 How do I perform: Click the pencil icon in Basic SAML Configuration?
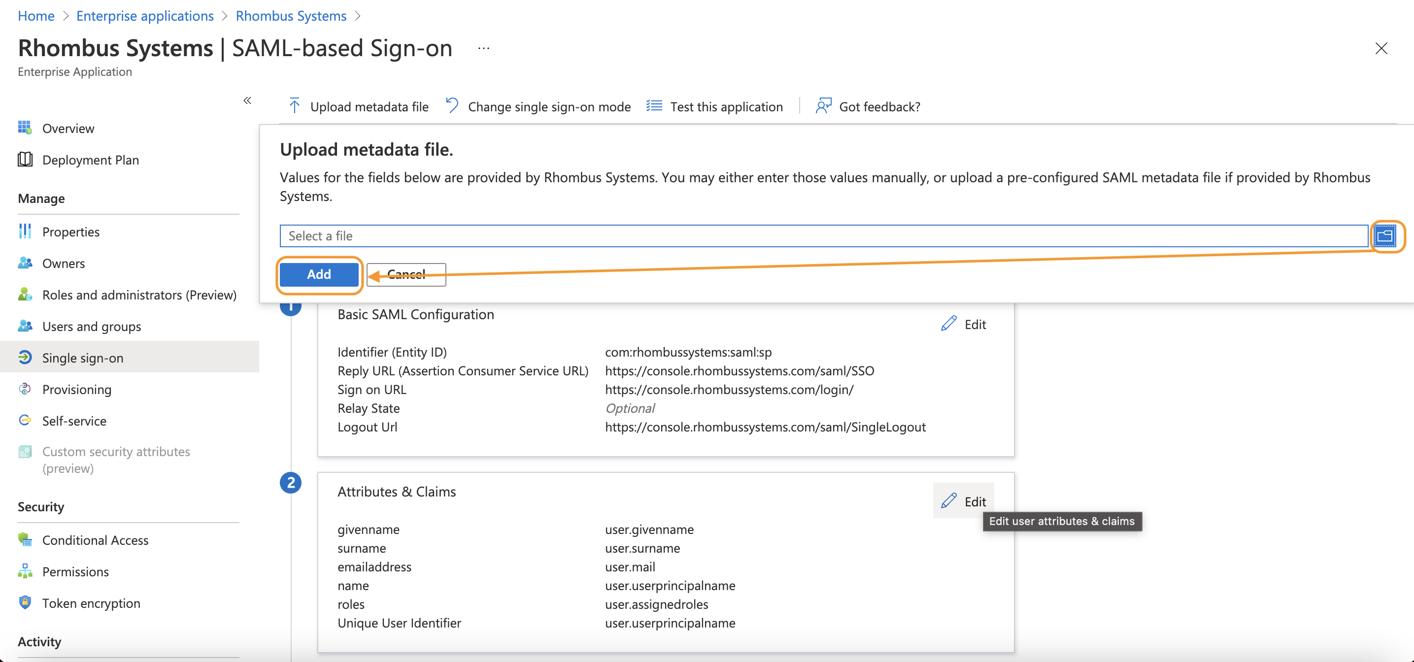948,324
